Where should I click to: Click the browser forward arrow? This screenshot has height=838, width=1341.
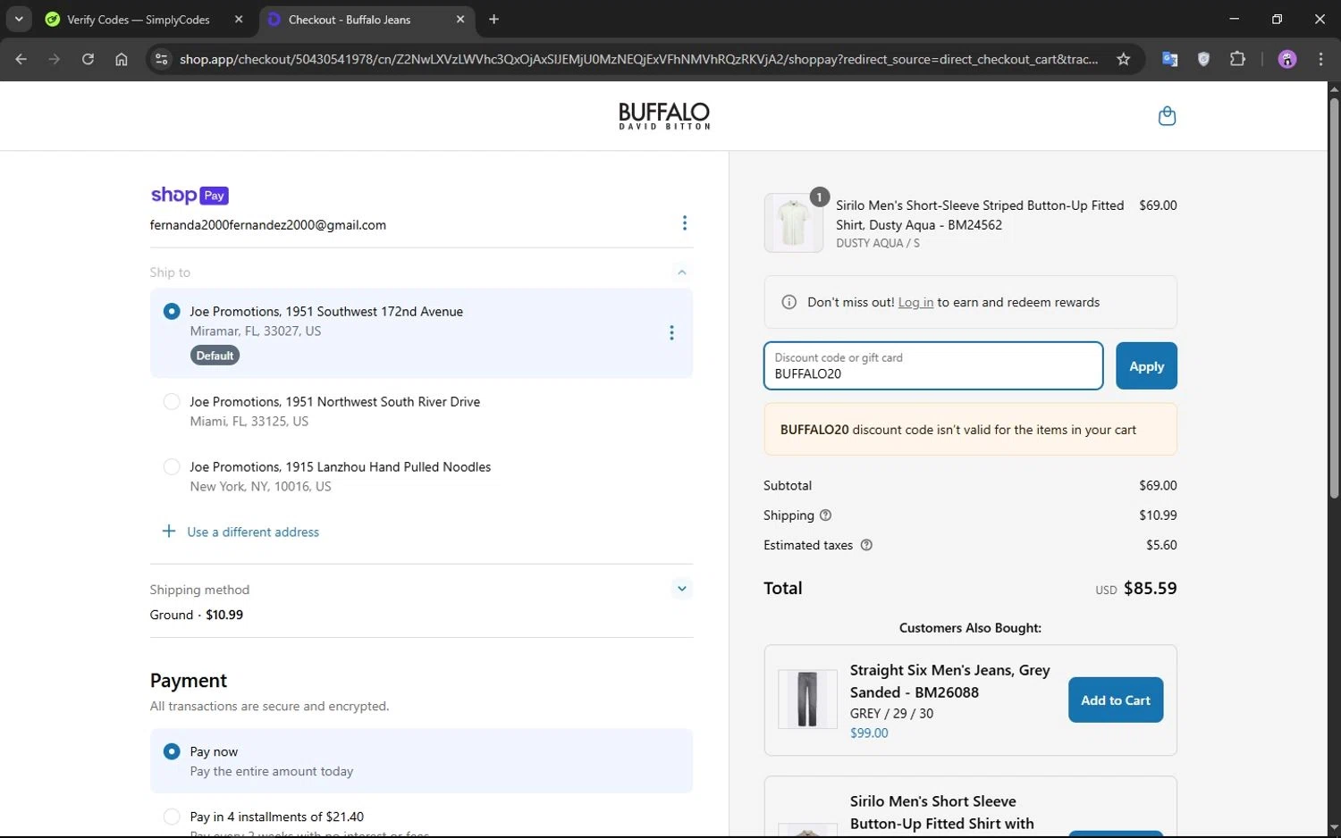pyautogui.click(x=55, y=59)
